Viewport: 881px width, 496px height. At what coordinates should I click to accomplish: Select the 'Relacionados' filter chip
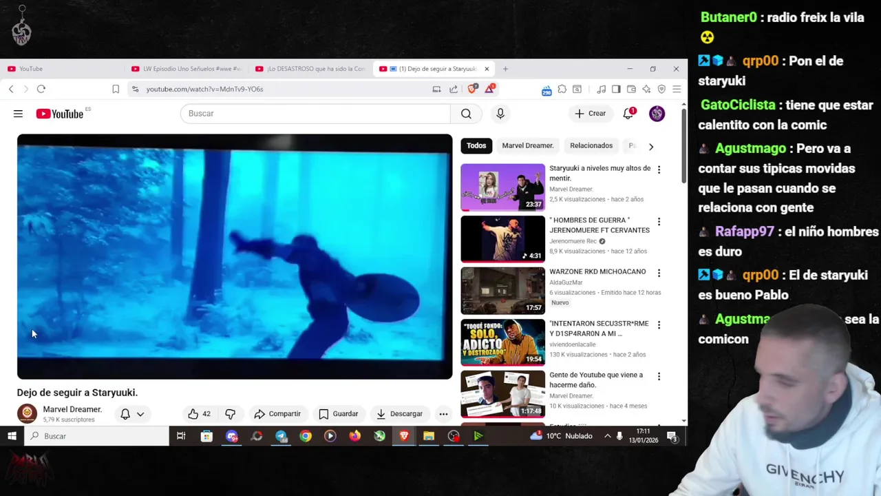click(x=591, y=145)
